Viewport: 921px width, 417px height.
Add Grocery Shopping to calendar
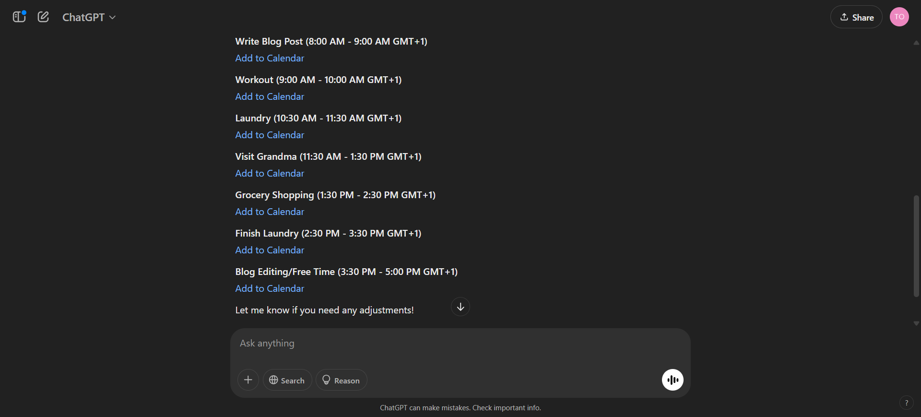point(270,212)
